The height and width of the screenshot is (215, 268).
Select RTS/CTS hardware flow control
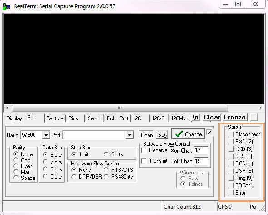click(x=106, y=170)
